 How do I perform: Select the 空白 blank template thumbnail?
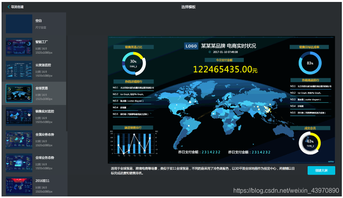point(19,24)
